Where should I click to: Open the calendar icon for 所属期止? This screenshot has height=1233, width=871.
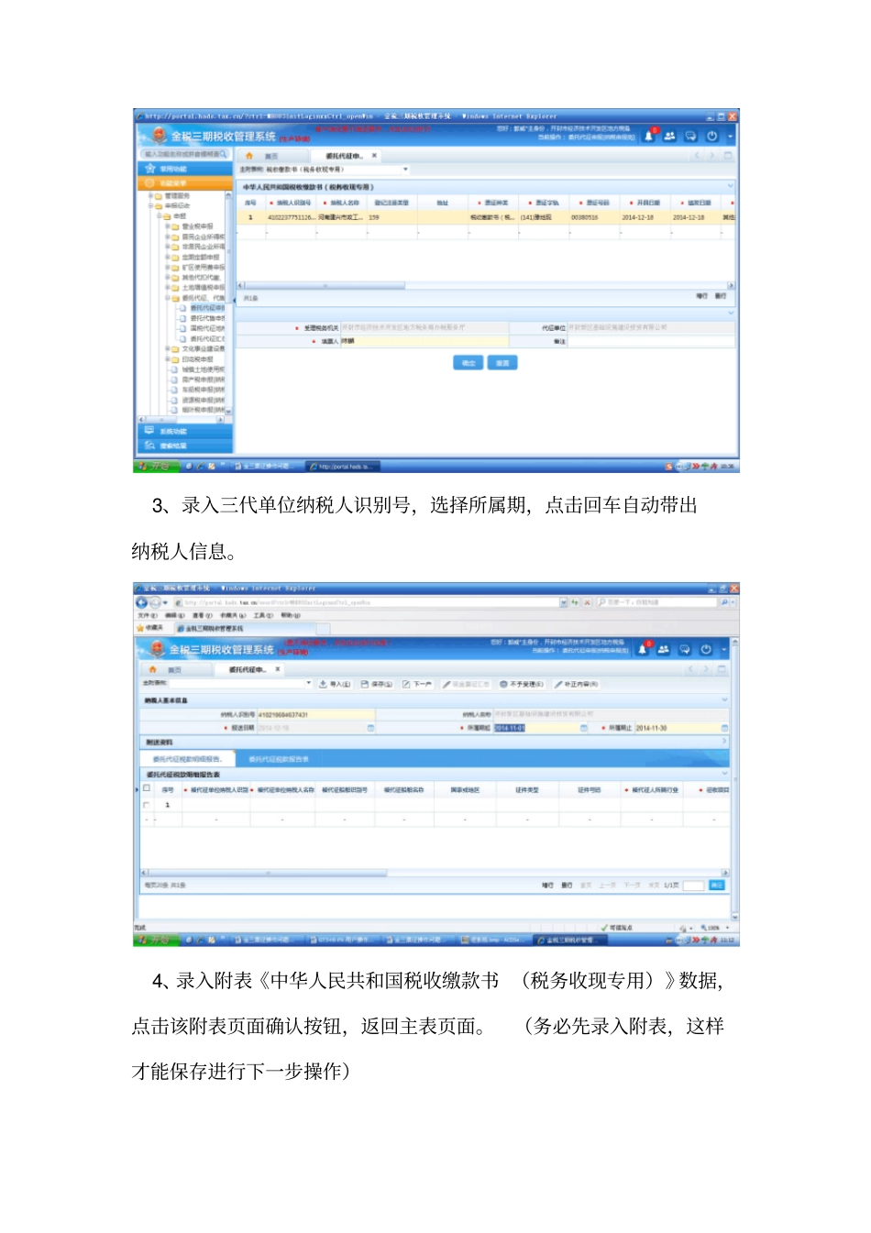coord(724,728)
